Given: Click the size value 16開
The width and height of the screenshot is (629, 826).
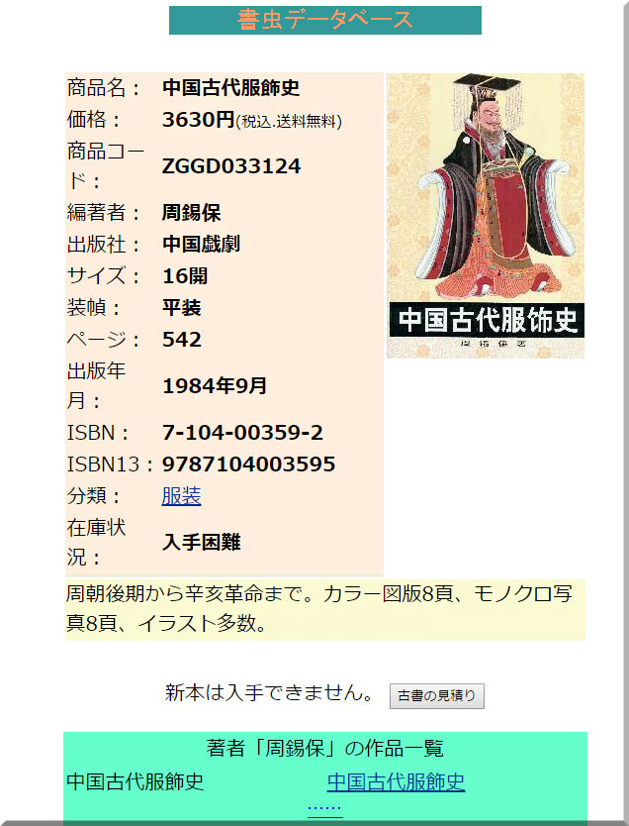Looking at the screenshot, I should [185, 276].
